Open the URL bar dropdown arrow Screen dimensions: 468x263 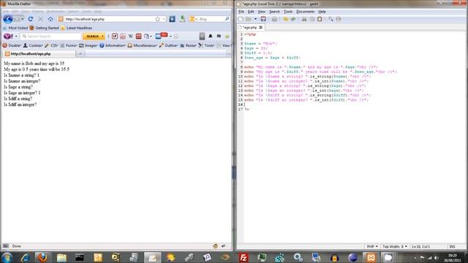164,19
